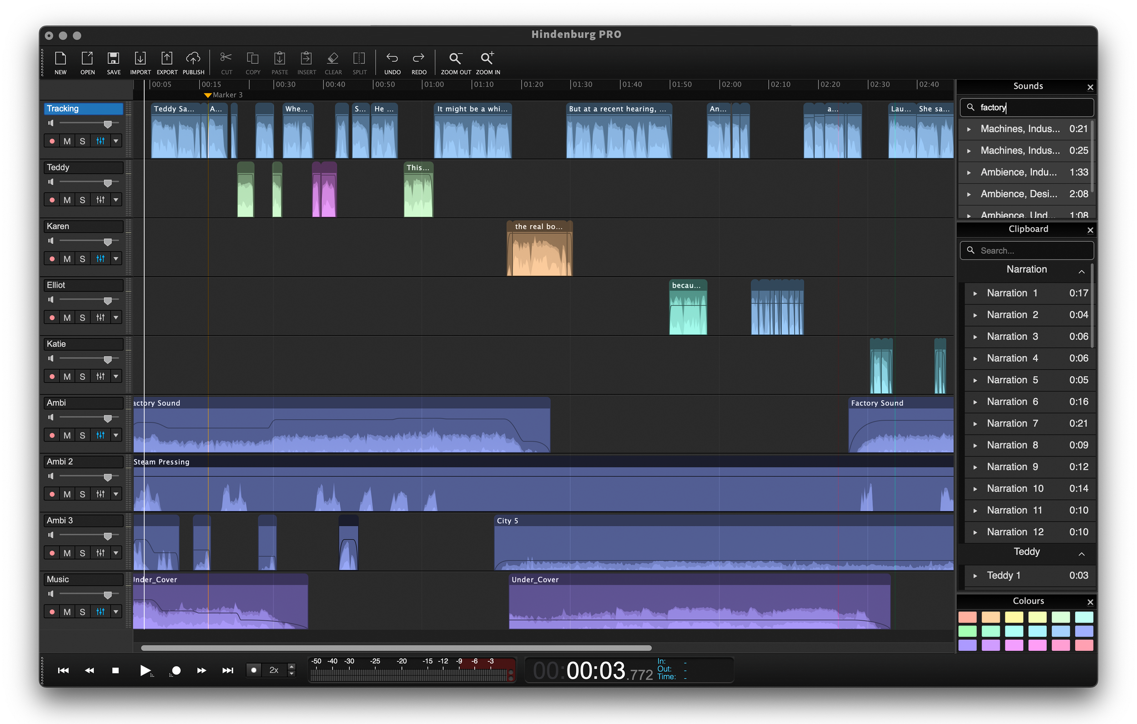1137x724 pixels.
Task: Open the Katie track options dropdown
Action: coord(116,376)
